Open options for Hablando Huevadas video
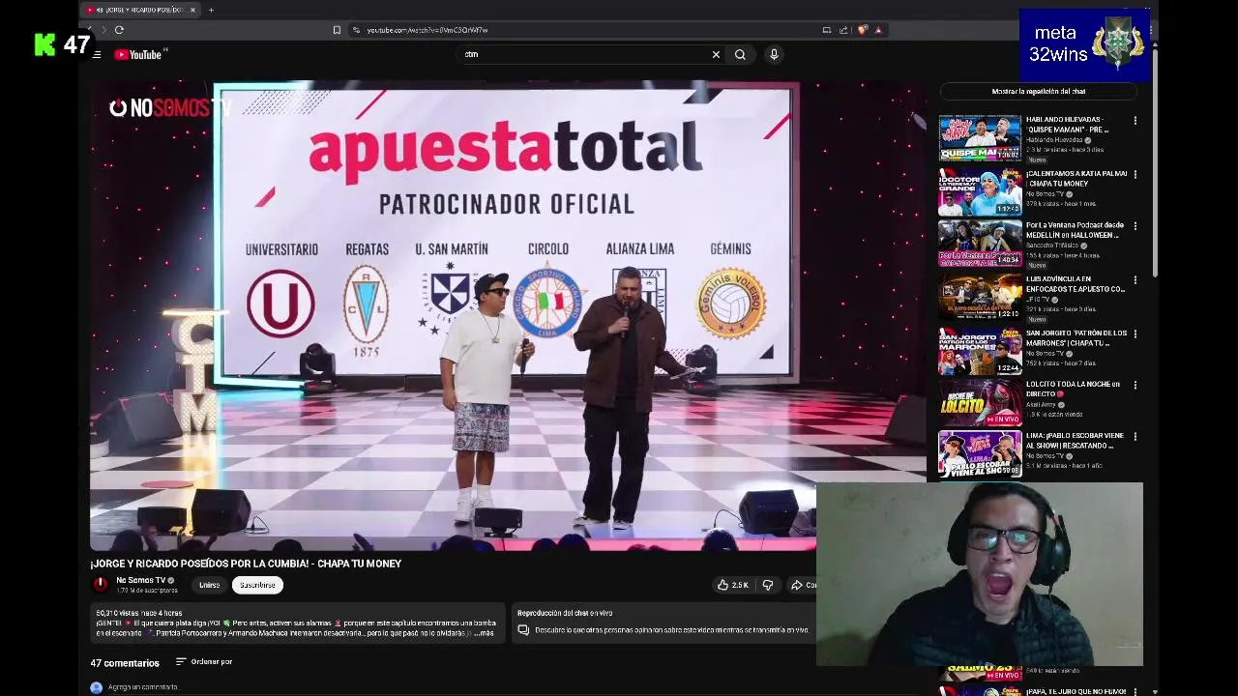Image resolution: width=1238 pixels, height=696 pixels. 1135,121
